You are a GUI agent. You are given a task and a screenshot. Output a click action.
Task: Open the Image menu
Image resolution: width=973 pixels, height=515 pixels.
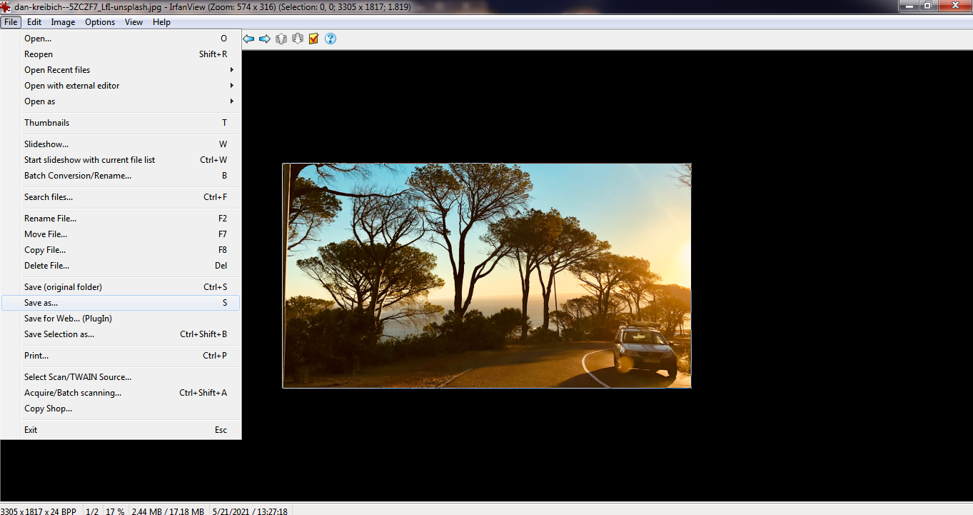click(63, 22)
